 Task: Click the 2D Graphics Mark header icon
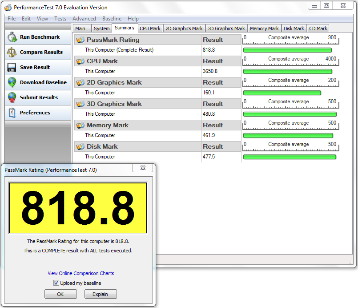(80, 83)
